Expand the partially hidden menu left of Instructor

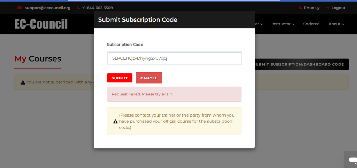pyautogui.click(x=259, y=24)
